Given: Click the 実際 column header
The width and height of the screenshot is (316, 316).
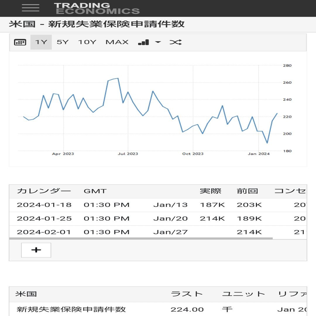Looking at the screenshot, I should click(210, 191).
